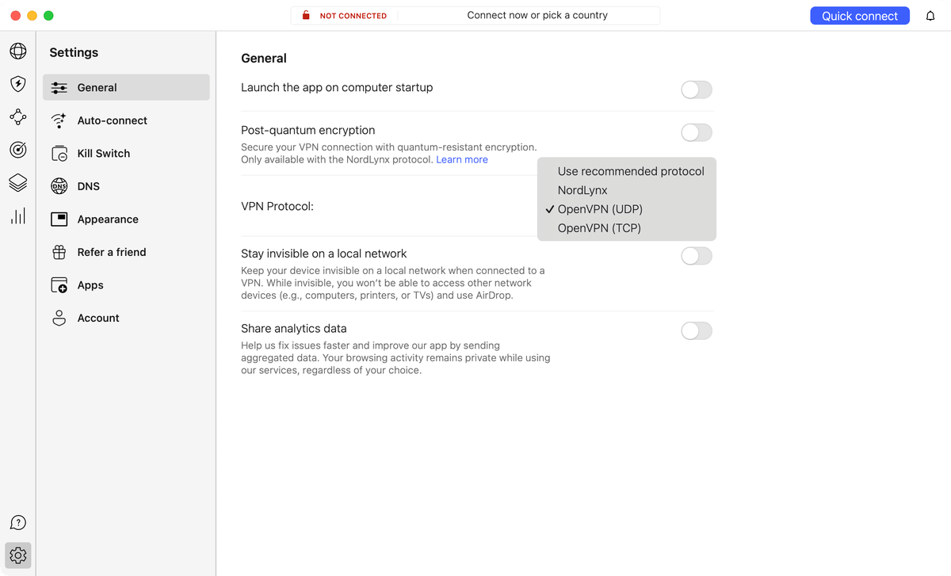Open the globe server map icon

(17, 51)
